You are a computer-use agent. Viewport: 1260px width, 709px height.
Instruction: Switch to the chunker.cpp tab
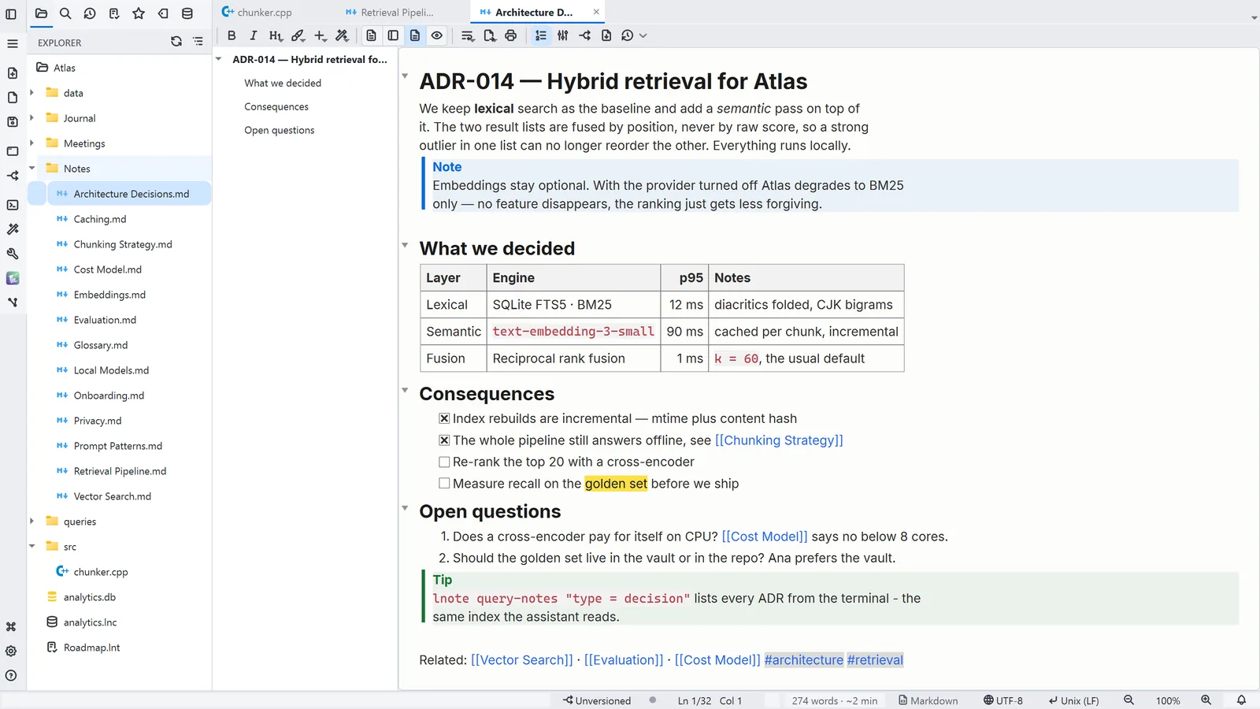coord(257,13)
